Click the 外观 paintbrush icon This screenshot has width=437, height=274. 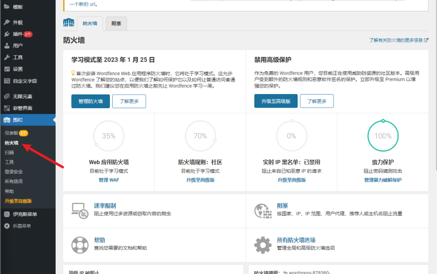pos(7,22)
